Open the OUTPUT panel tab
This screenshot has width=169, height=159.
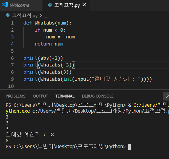pos(40,96)
